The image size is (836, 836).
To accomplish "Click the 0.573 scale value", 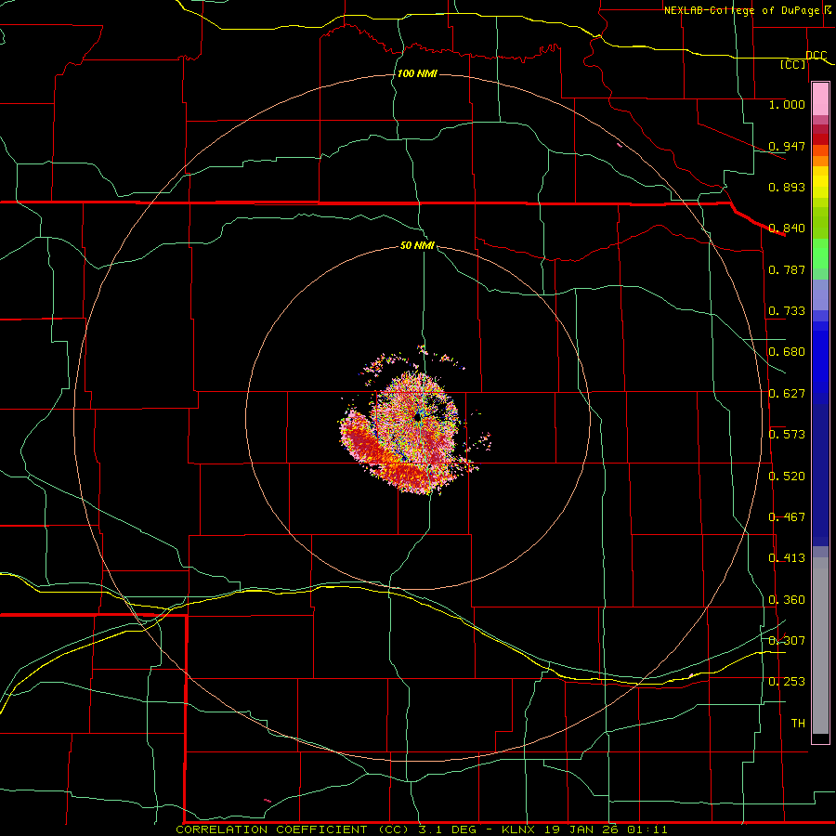I will pos(787,434).
